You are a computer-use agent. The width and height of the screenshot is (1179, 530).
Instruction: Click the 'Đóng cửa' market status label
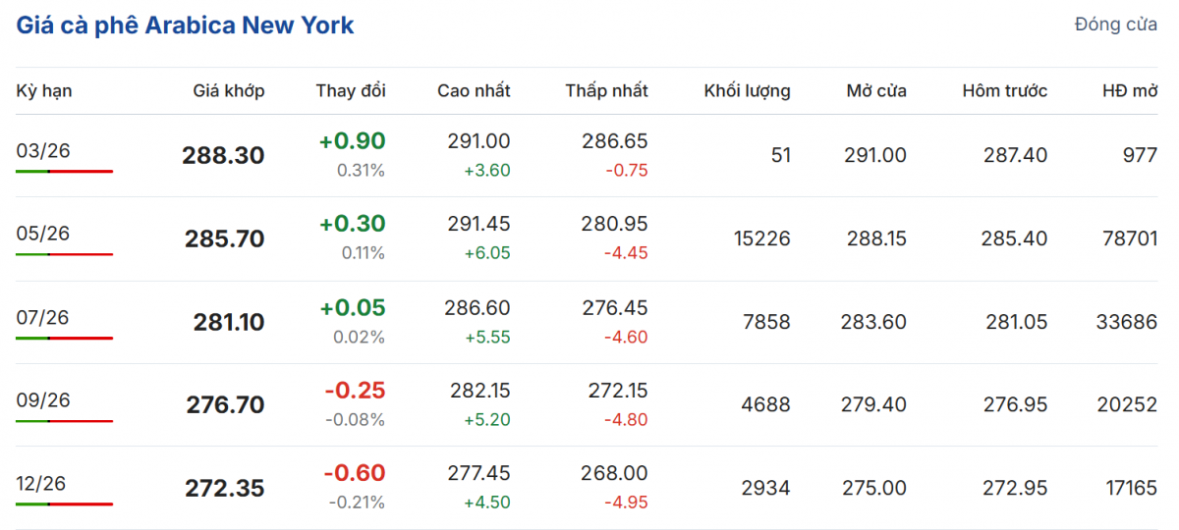1115,26
